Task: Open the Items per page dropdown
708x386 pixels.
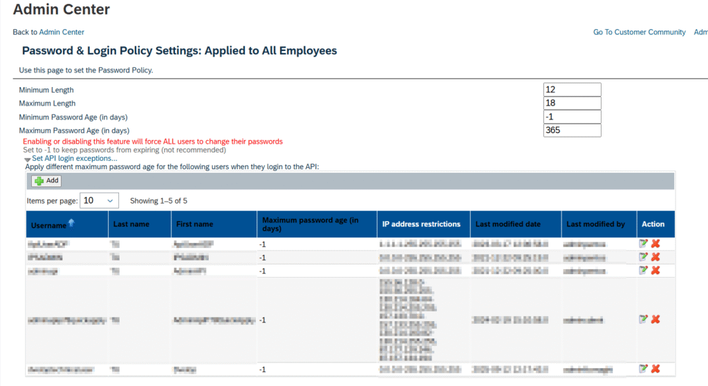Action: click(100, 200)
